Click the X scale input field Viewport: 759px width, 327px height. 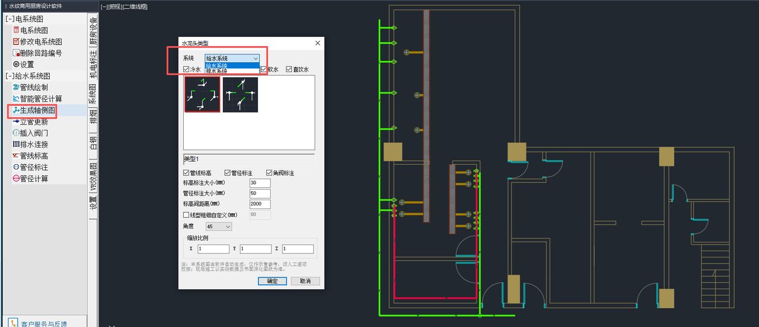[x=213, y=249]
